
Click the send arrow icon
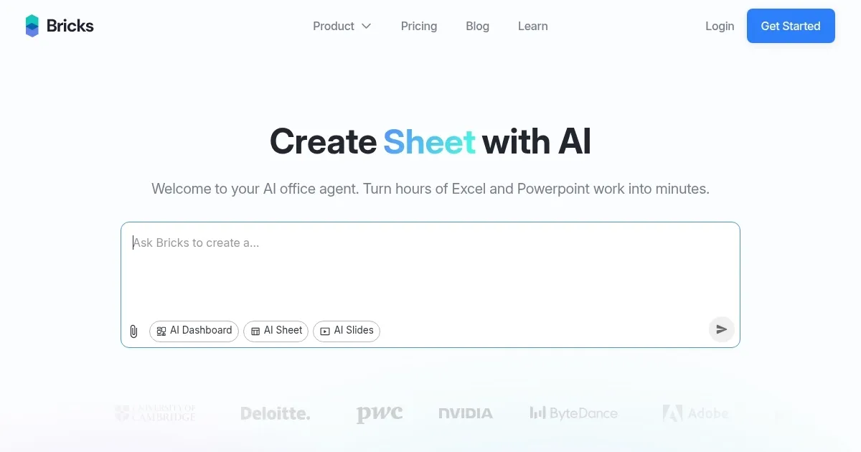point(722,329)
